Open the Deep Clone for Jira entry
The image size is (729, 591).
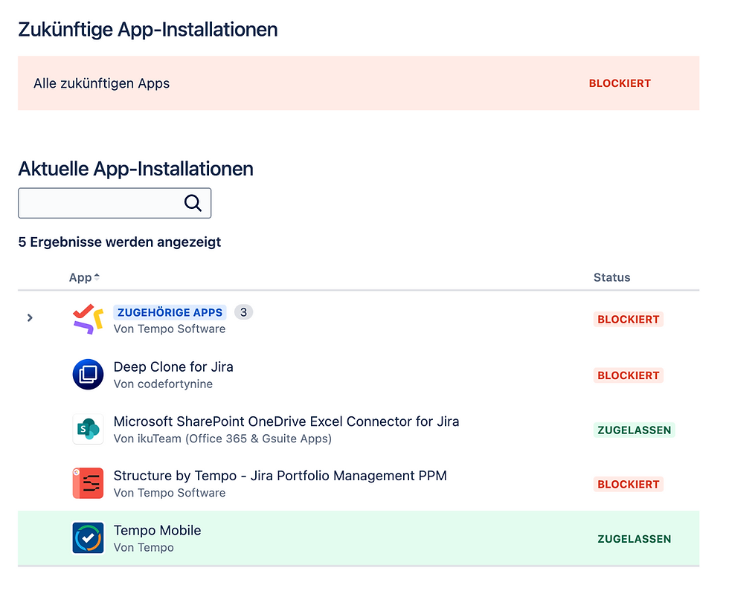coord(173,366)
